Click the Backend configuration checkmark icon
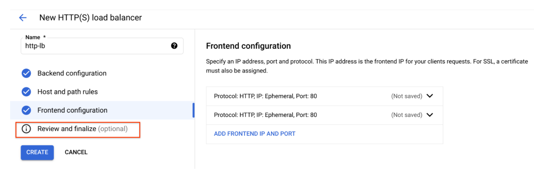 tap(26, 73)
